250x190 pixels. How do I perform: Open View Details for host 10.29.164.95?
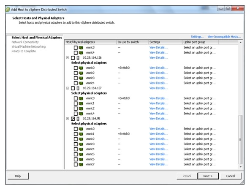158,119
